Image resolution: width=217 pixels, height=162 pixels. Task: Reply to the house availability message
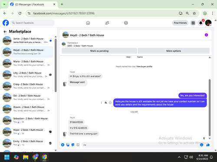[x=106, y=103]
